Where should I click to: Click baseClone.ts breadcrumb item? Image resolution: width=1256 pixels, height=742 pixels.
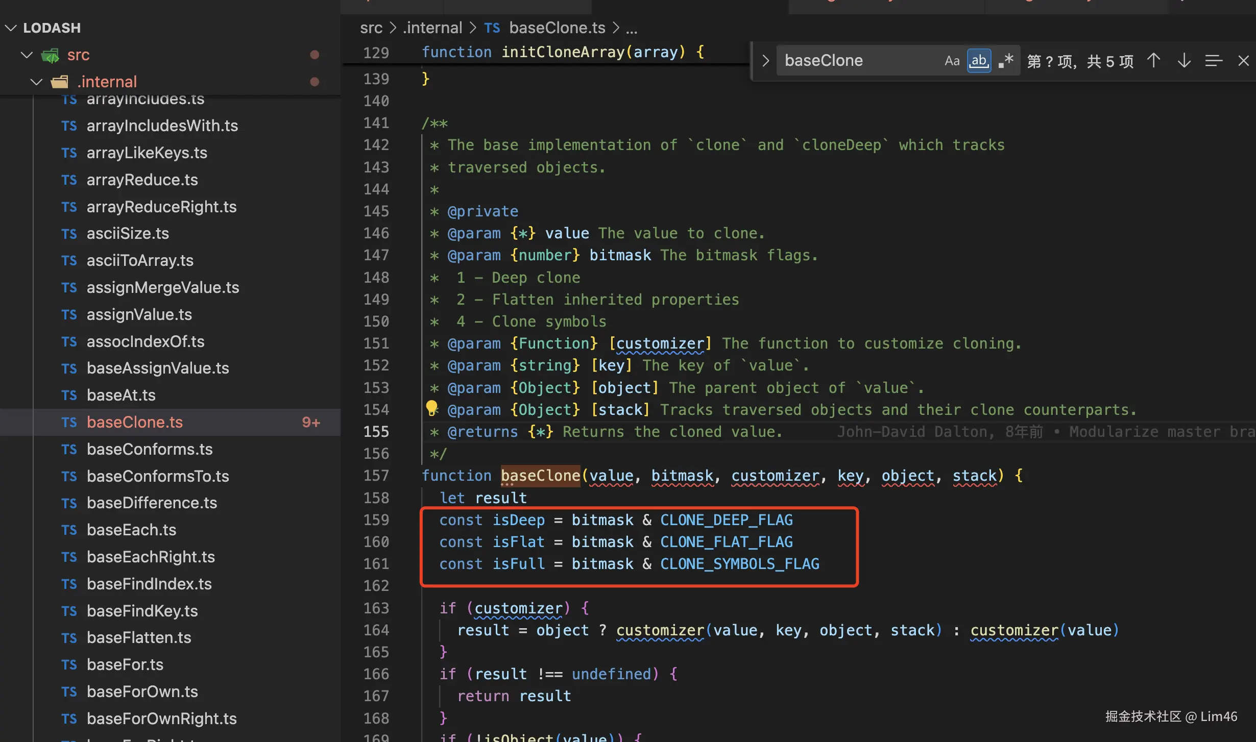tap(557, 28)
